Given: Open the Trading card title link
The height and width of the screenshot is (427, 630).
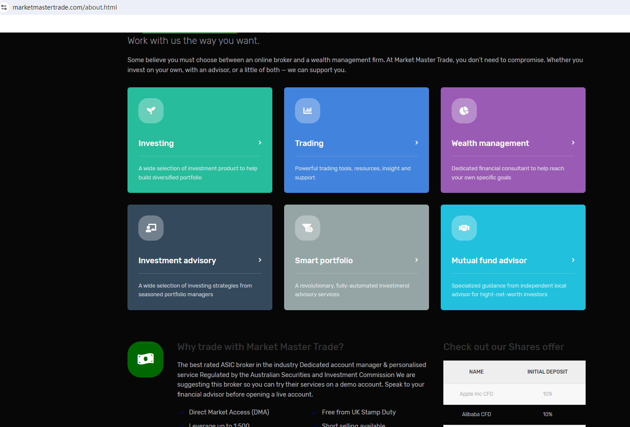Looking at the screenshot, I should pyautogui.click(x=309, y=143).
